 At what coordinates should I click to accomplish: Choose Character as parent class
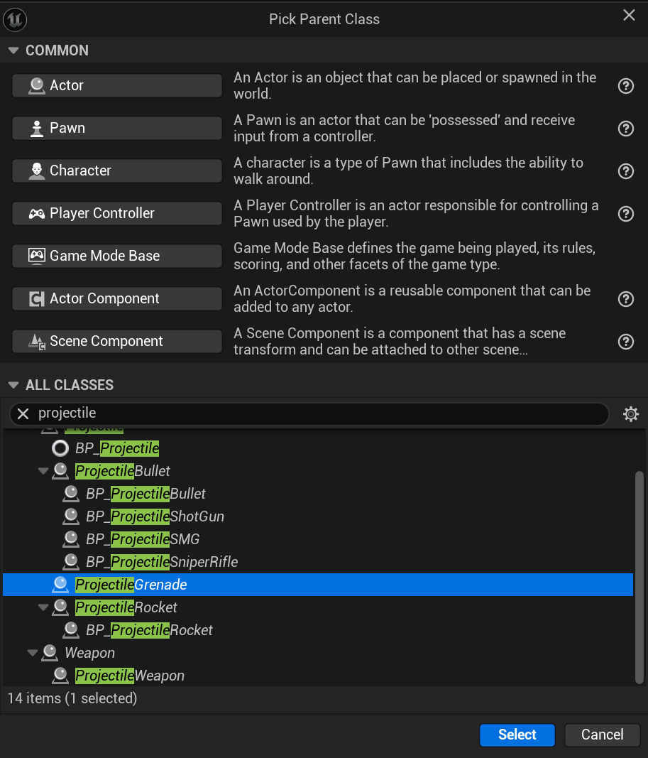tap(117, 170)
